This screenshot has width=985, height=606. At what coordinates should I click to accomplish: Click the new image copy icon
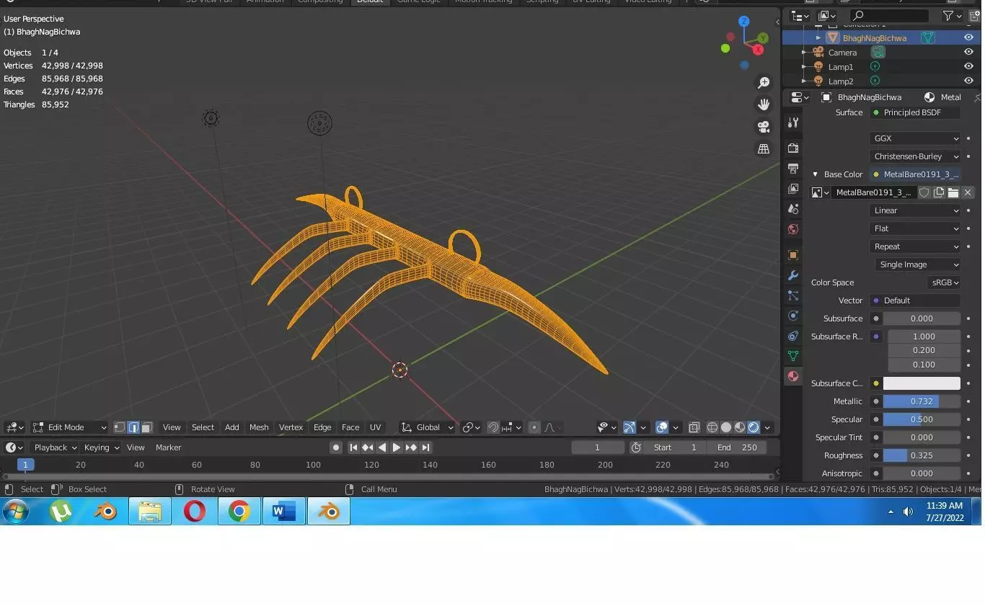[x=939, y=192]
